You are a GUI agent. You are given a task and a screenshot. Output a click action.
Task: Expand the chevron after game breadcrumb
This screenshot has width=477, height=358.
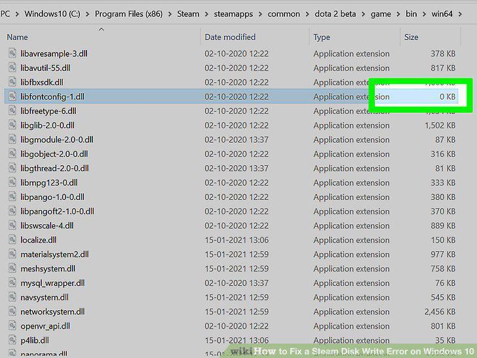tap(398, 14)
